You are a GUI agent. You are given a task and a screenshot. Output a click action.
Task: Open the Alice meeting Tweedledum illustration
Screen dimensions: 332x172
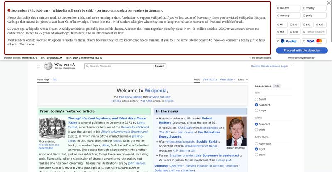[x=52, y=128]
